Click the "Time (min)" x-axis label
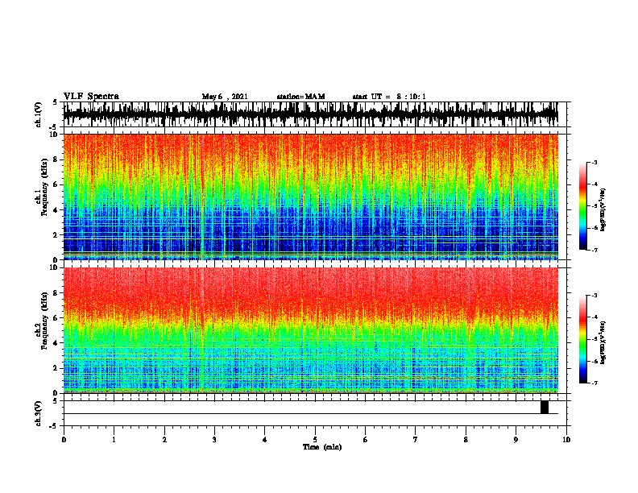638x493 pixels. coord(322,447)
